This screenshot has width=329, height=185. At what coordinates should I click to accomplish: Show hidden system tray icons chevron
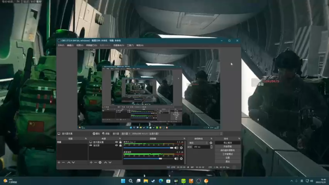[x=292, y=181]
